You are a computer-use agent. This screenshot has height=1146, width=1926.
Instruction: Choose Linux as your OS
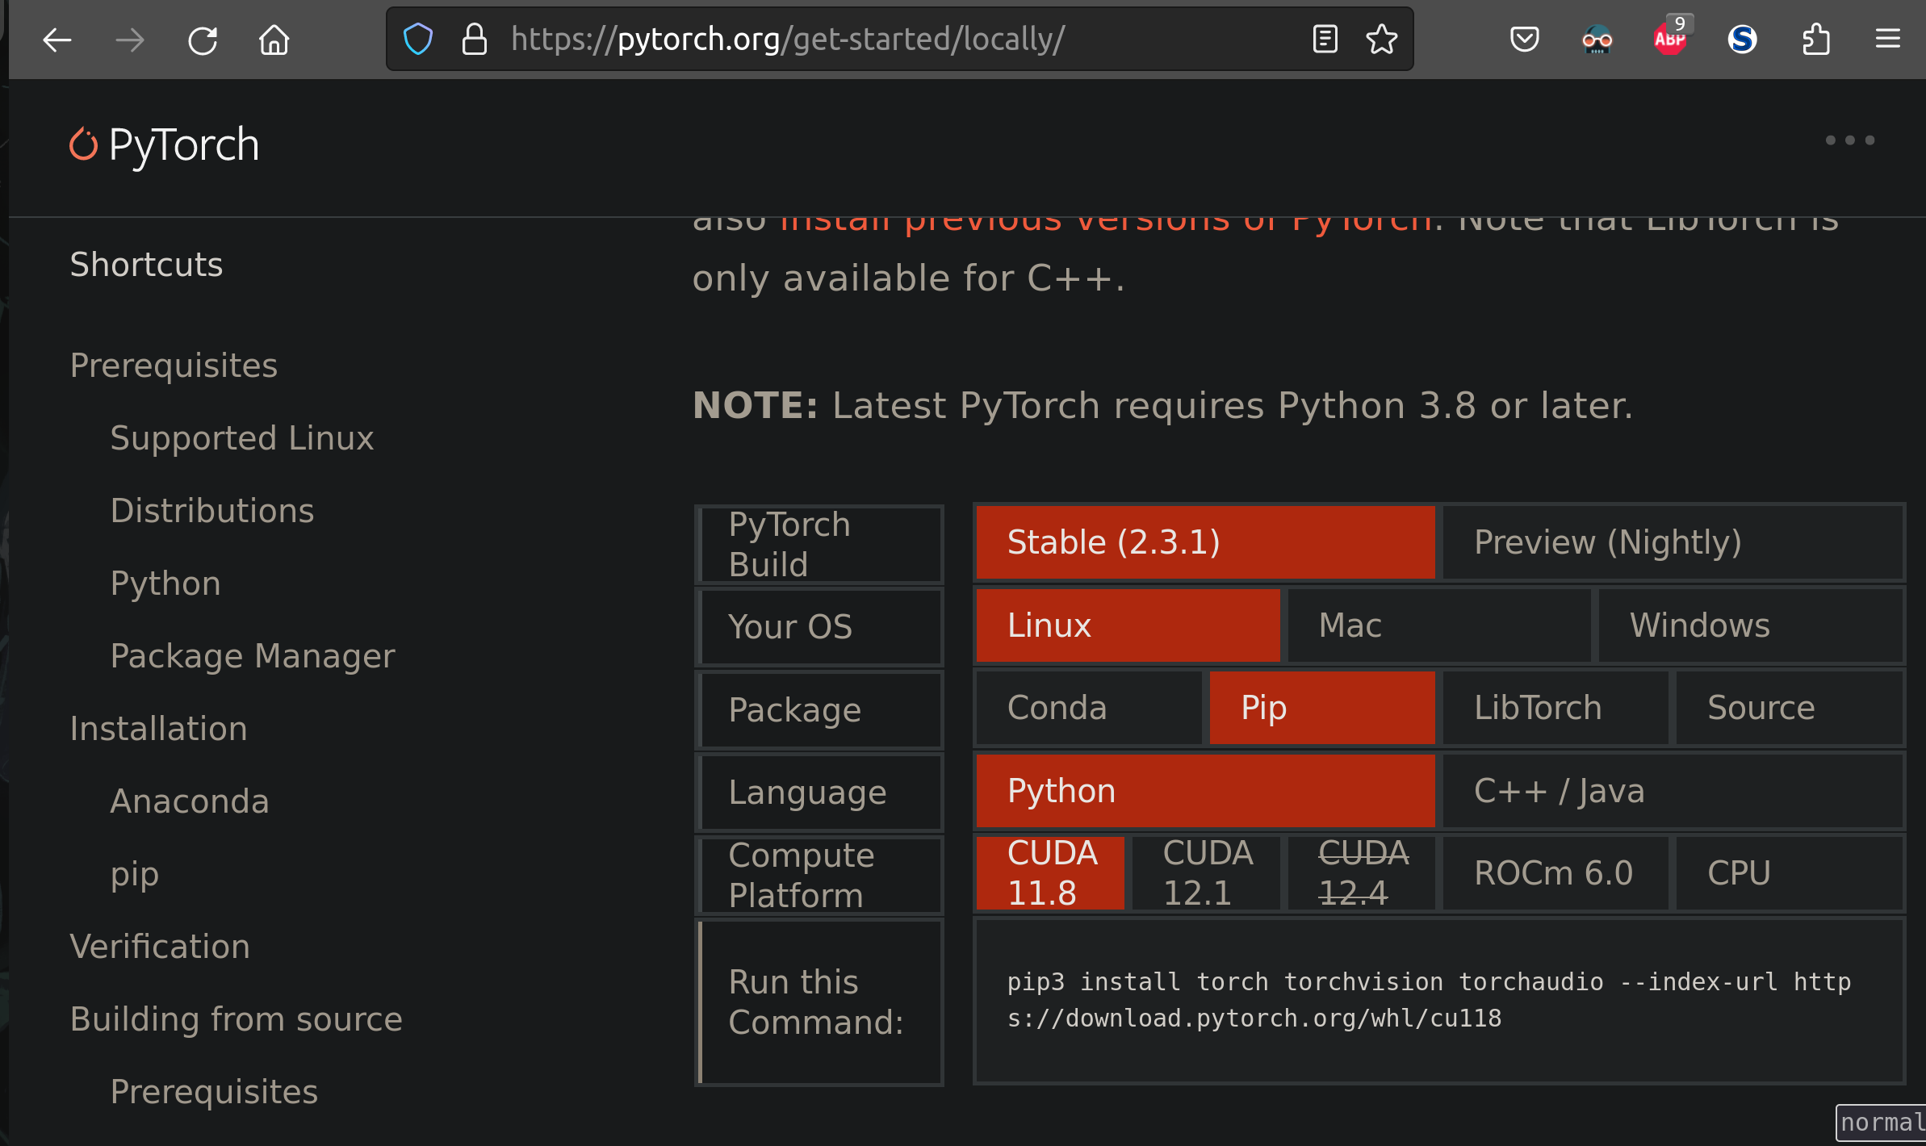[1128, 625]
